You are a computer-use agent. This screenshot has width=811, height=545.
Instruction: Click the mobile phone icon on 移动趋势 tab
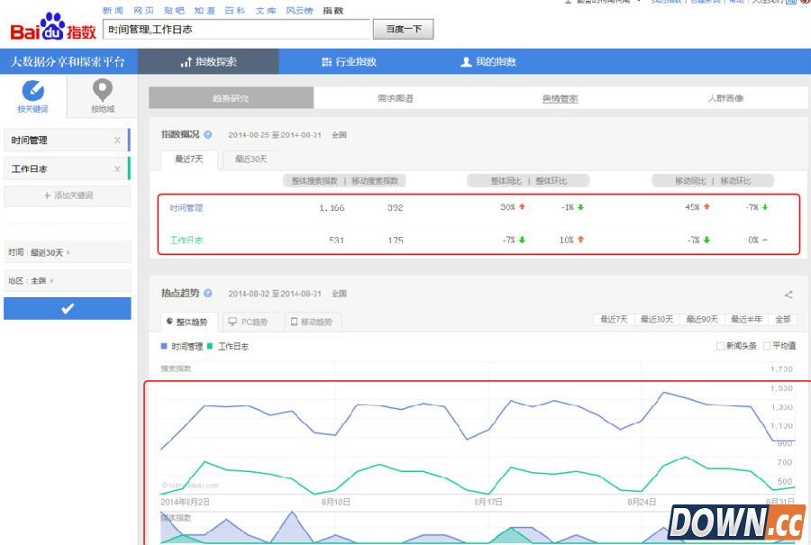pyautogui.click(x=293, y=322)
